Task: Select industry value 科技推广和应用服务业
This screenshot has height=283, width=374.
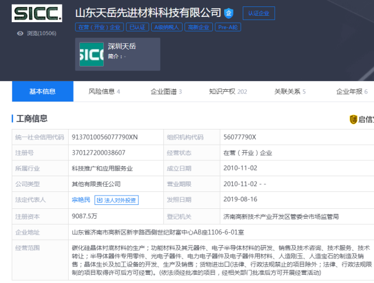Action: pos(102,169)
